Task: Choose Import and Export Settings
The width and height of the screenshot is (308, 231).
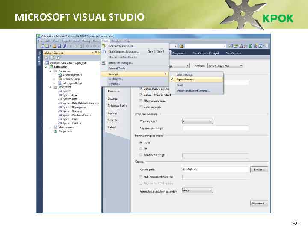Action: tap(197, 91)
